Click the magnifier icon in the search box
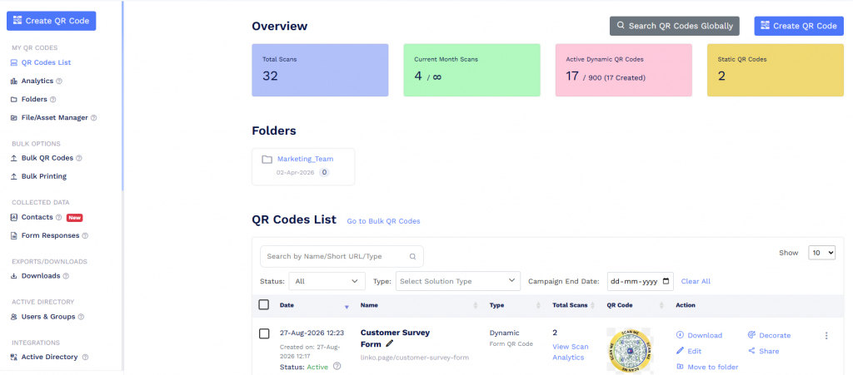 coord(412,257)
